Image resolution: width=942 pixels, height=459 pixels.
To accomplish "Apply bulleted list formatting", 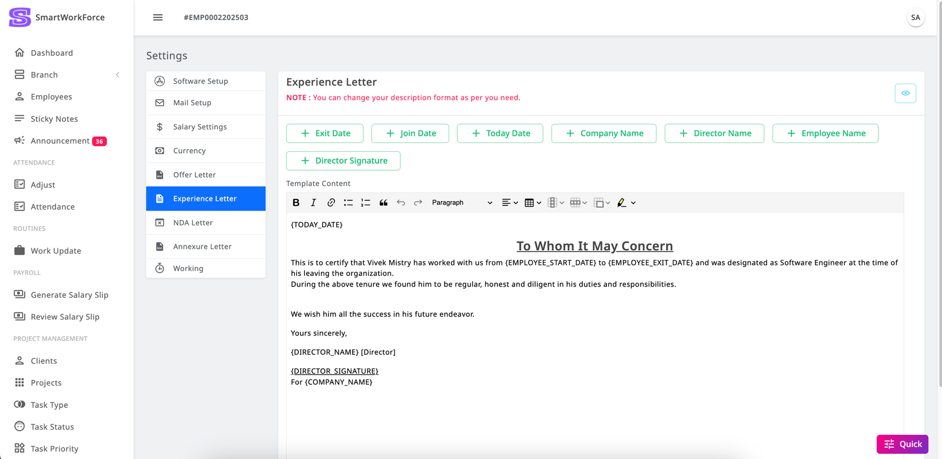I will [349, 202].
